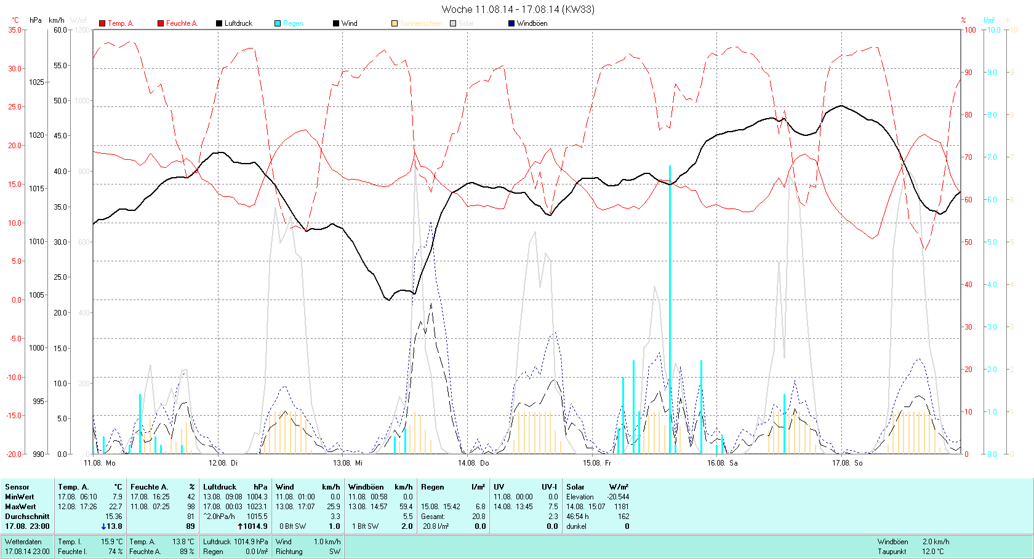1034x559 pixels.
Task: Click the 15.08. Fr date axis label
Action: [x=597, y=463]
